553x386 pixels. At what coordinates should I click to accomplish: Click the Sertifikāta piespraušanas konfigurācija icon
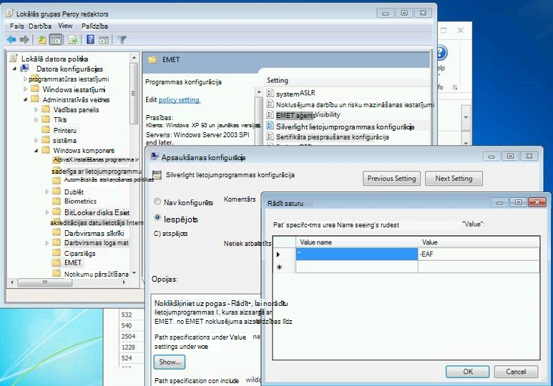pyautogui.click(x=270, y=137)
